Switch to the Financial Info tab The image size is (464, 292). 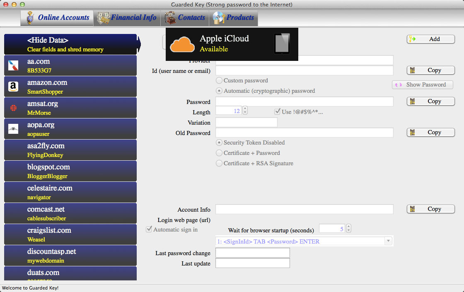click(x=127, y=18)
